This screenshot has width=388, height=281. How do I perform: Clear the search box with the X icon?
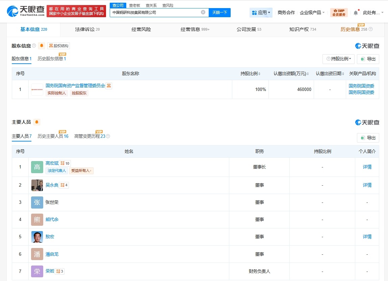(x=203, y=12)
